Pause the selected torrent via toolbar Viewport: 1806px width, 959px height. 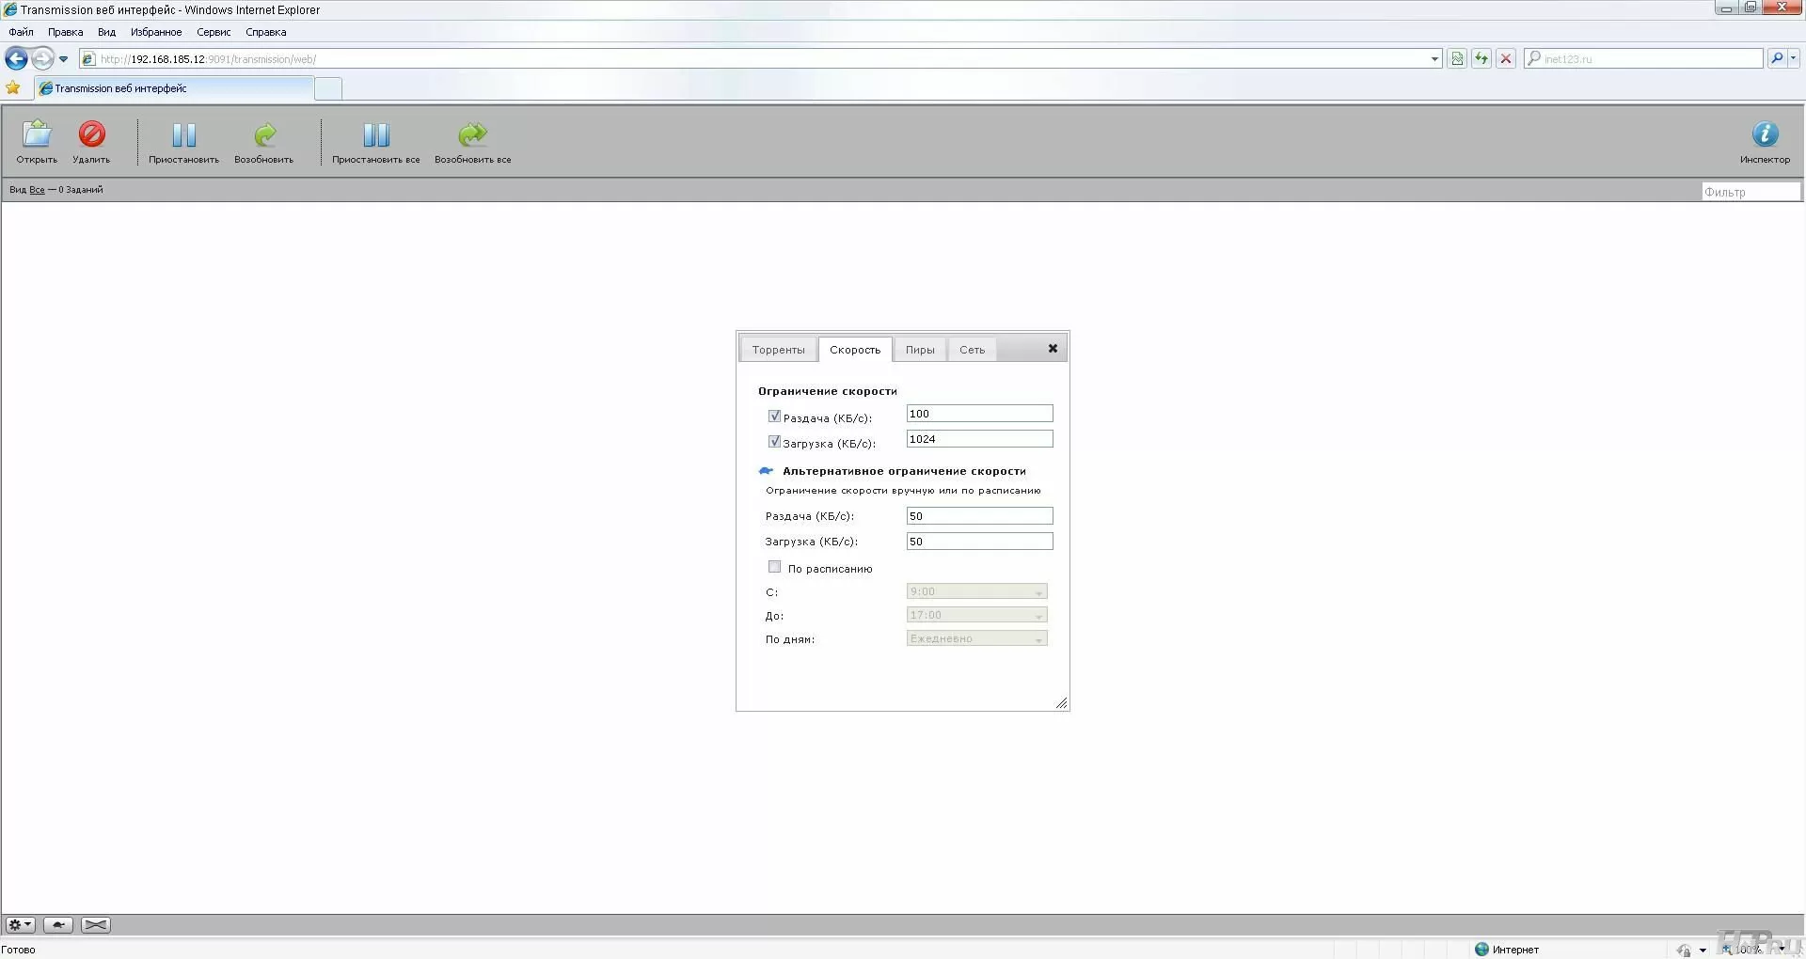(x=183, y=135)
